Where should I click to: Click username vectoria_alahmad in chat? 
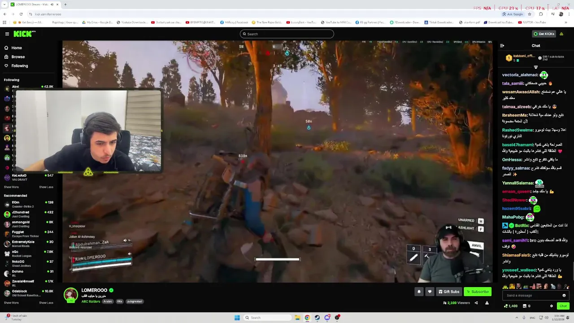click(519, 75)
